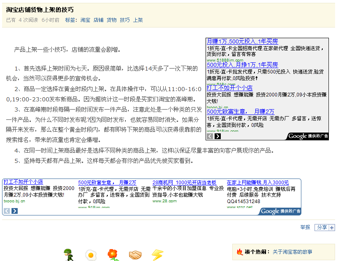340x261 pixels.
Task: Click the 分享 share button
Action: pyautogui.click(x=322, y=227)
